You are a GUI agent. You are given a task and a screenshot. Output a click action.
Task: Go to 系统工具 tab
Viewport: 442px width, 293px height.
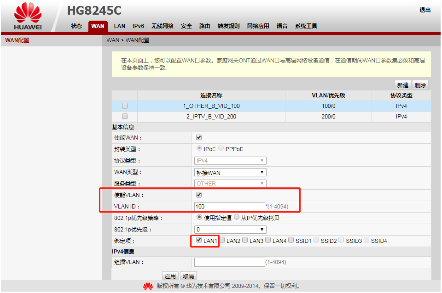(x=306, y=26)
